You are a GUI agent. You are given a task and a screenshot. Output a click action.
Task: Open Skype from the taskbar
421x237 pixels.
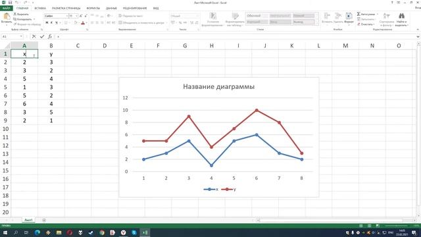click(x=134, y=232)
